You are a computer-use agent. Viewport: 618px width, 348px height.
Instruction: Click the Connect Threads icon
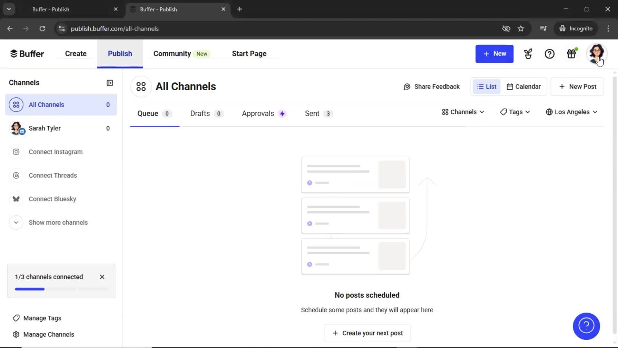16,175
